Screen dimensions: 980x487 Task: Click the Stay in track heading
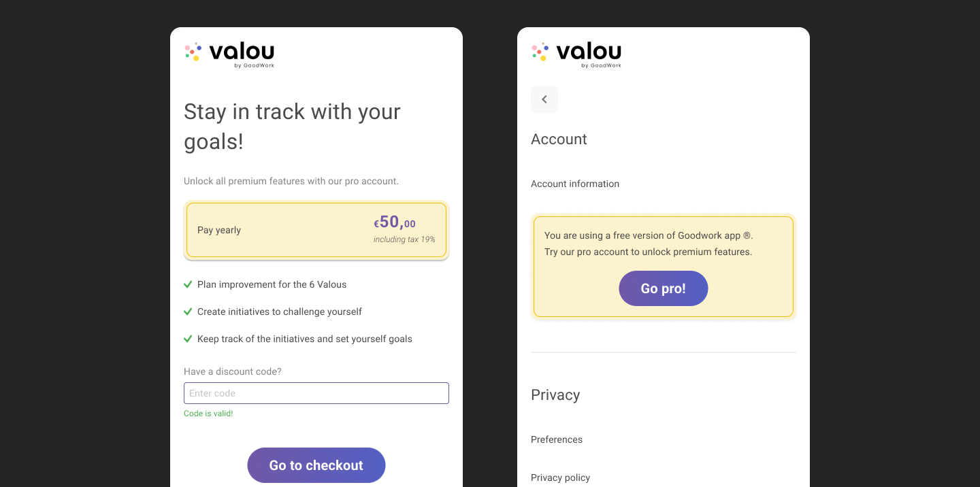click(x=292, y=127)
